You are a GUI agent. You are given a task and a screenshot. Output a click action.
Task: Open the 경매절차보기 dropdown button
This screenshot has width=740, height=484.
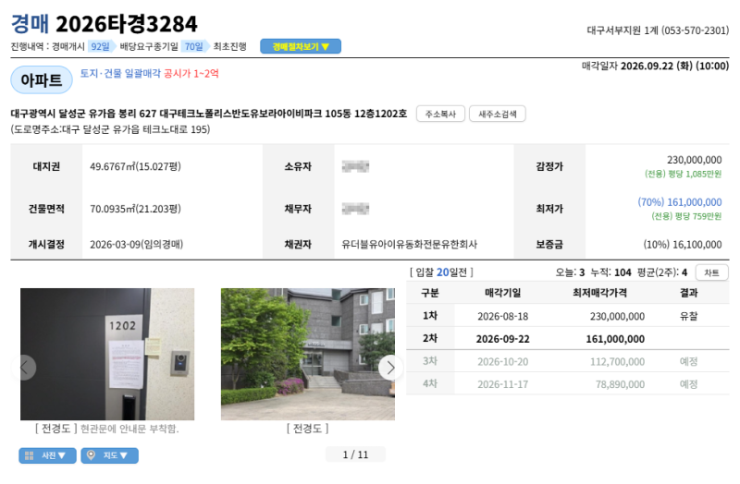[x=300, y=46]
